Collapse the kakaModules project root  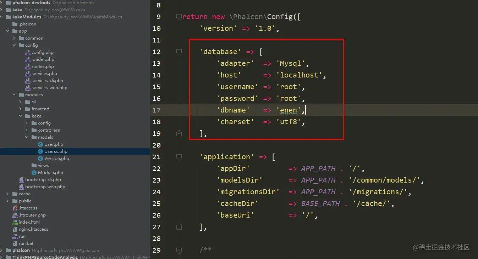click(x=2, y=17)
